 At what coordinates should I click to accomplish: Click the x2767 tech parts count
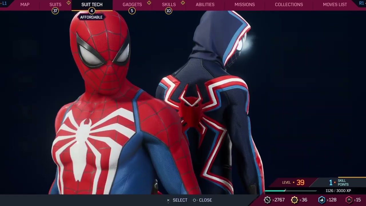coord(278,200)
